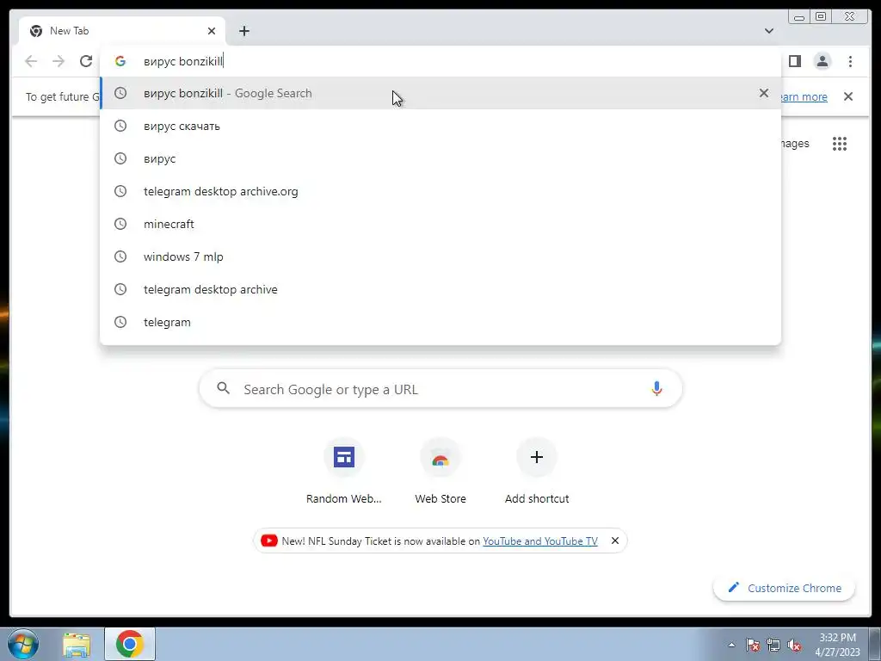Open the Google apps grid
The height and width of the screenshot is (661, 881).
click(840, 144)
